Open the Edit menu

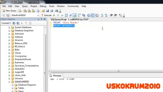pos(10,6)
